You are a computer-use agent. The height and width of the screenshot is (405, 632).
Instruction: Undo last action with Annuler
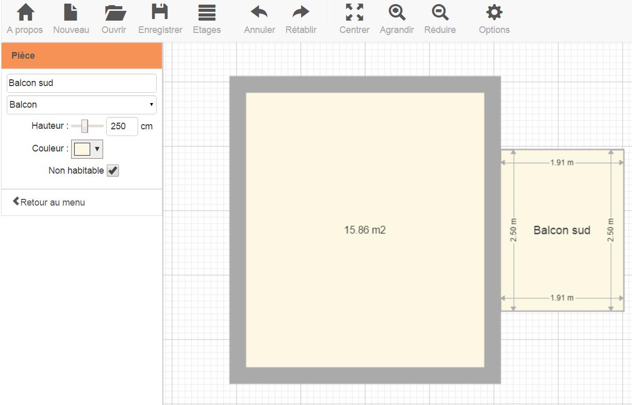click(259, 13)
